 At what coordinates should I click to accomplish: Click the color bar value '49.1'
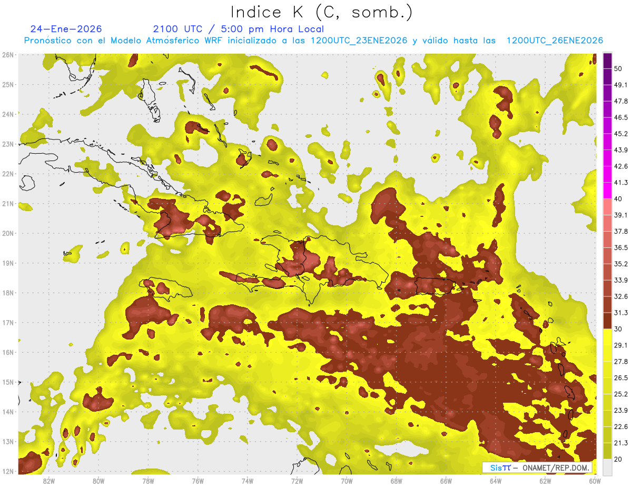pyautogui.click(x=620, y=85)
